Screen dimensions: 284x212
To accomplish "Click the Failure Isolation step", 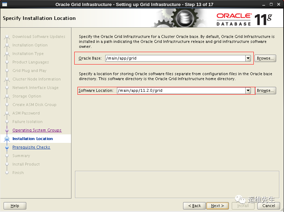I will coord(27,122).
